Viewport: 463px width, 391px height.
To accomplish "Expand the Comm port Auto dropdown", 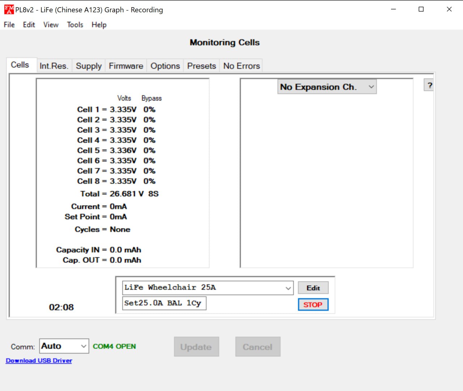I will click(64, 346).
